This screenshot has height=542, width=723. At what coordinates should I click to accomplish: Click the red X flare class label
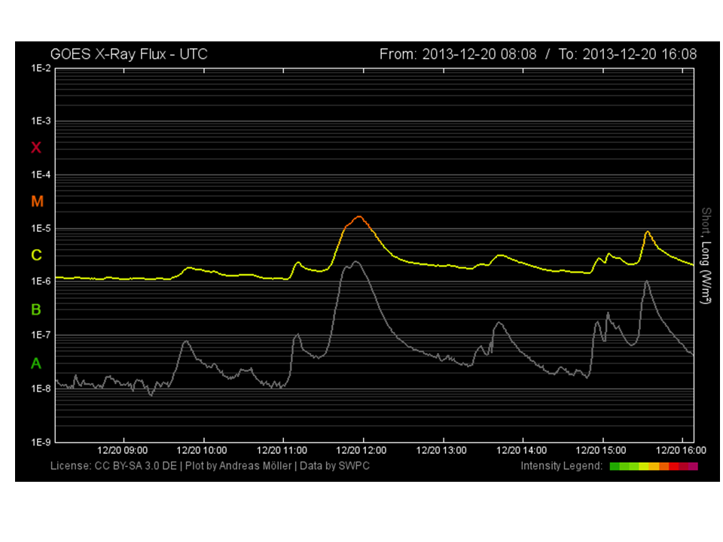[x=36, y=148]
